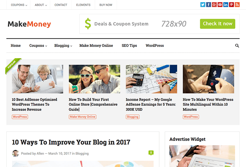This screenshot has width=246, height=167.
Task: Open the Pinterest social icon
Action: [x=231, y=5]
